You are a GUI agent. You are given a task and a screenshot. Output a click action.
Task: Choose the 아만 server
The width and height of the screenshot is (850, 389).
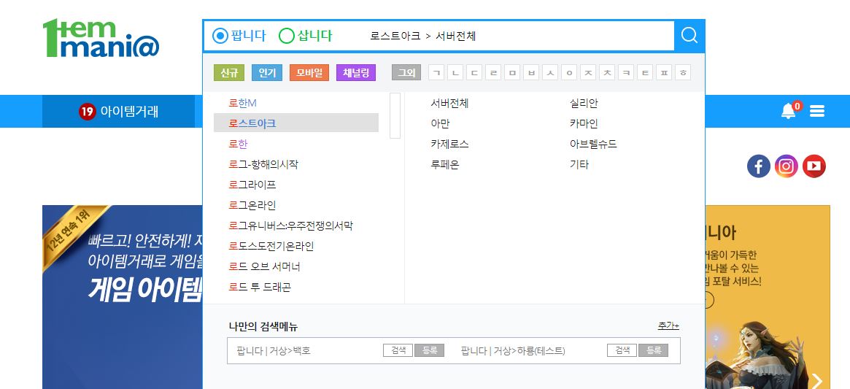440,123
